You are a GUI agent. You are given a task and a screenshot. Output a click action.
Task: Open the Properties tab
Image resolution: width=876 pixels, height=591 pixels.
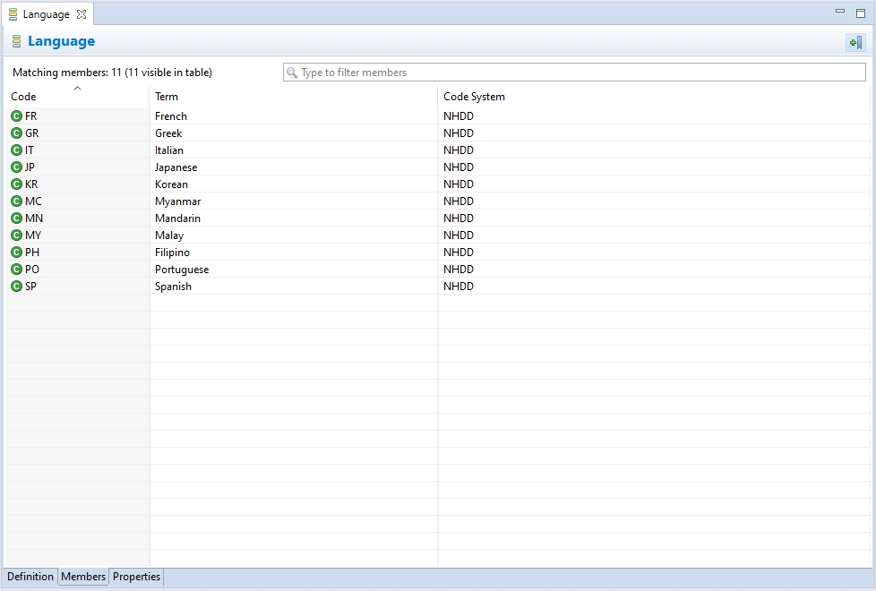click(136, 577)
